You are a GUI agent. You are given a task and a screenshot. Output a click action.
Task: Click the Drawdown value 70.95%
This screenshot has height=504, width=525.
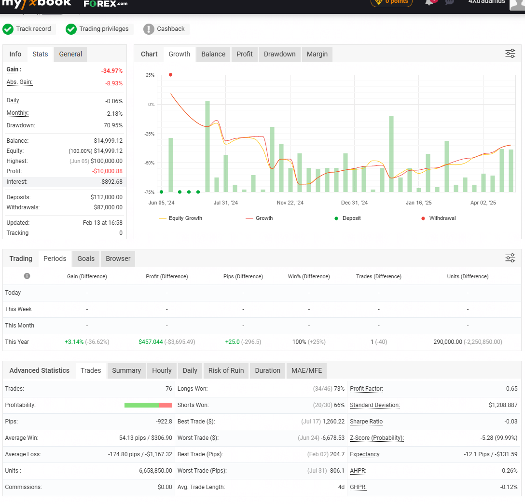pos(113,125)
